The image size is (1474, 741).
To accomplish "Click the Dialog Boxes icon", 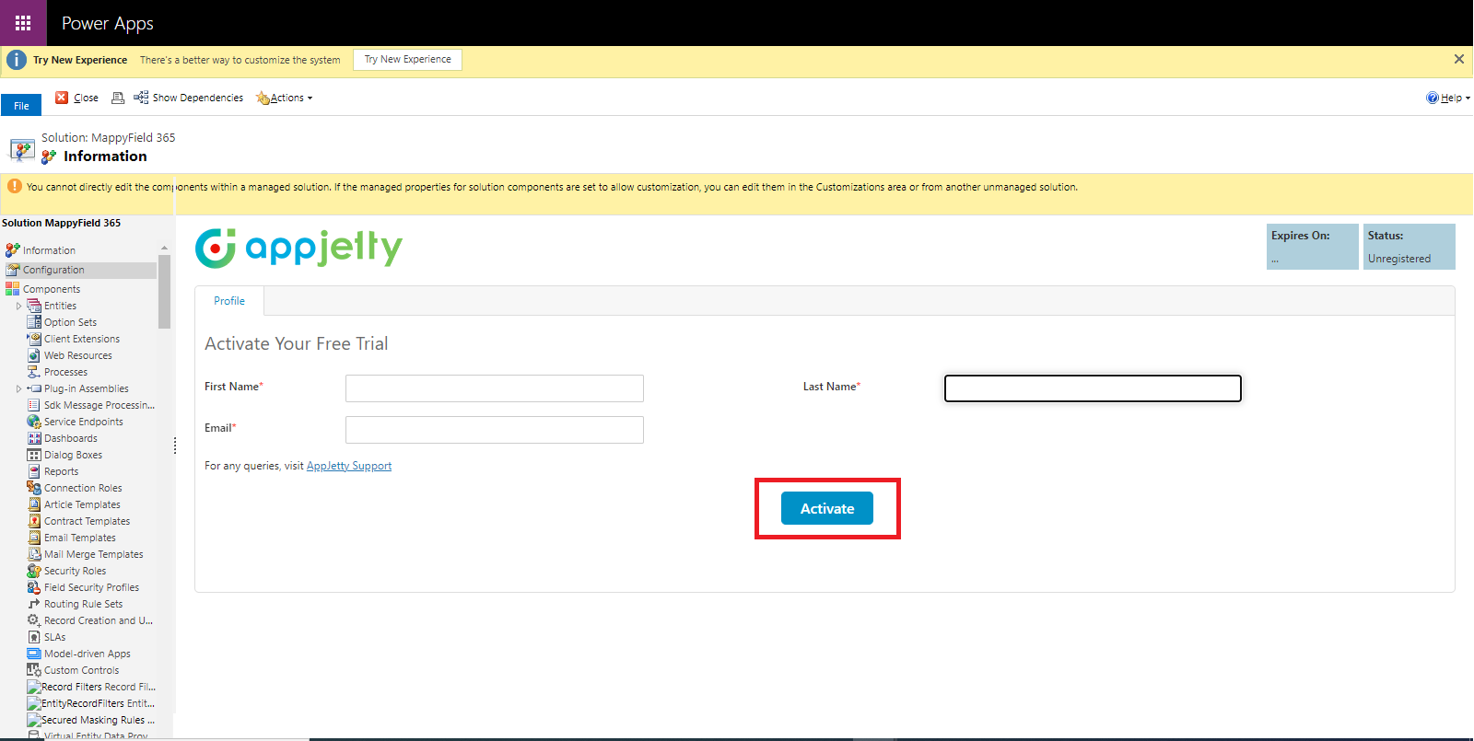I will click(x=34, y=455).
